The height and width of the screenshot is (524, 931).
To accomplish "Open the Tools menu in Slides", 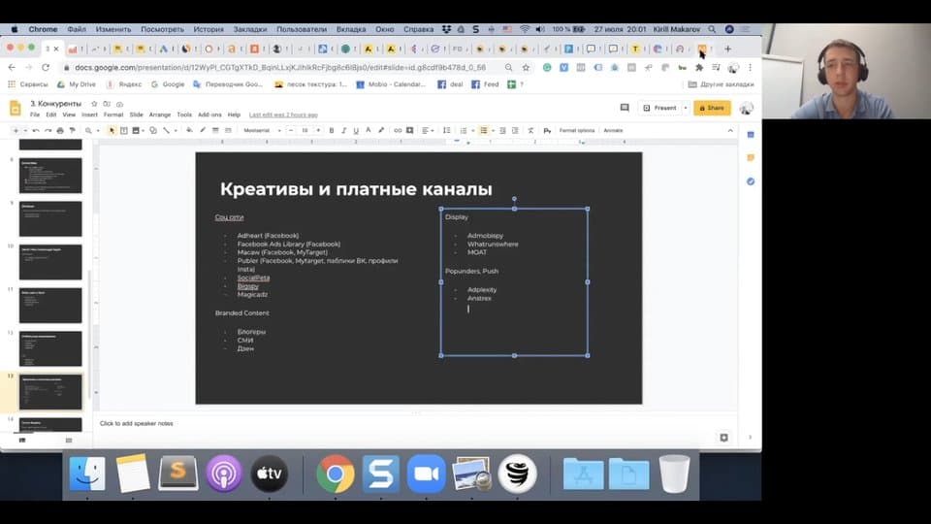I will [x=184, y=115].
